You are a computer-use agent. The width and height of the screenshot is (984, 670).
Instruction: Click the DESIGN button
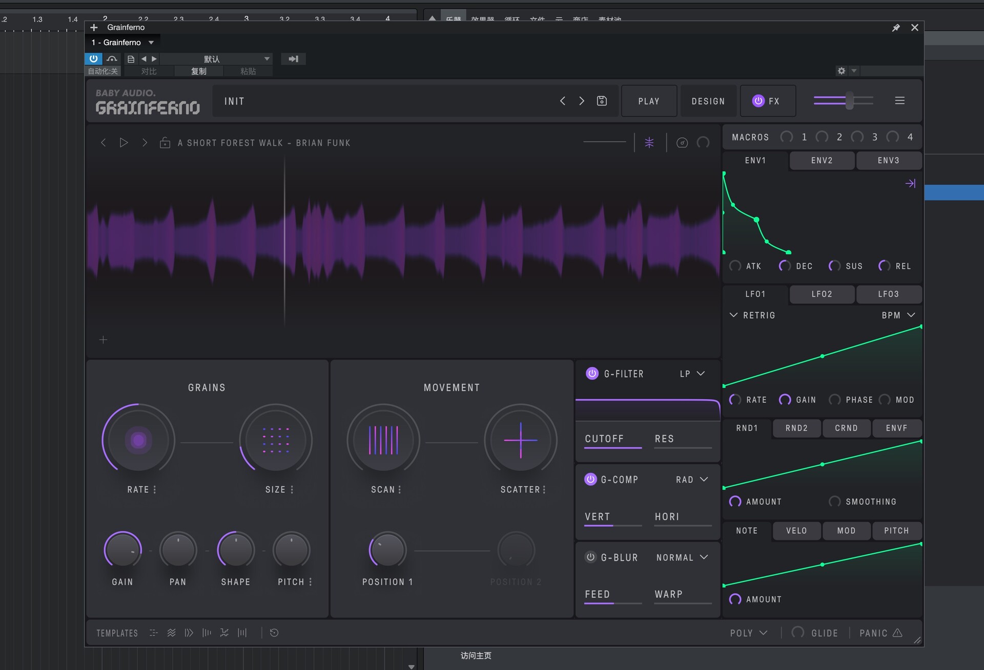708,101
